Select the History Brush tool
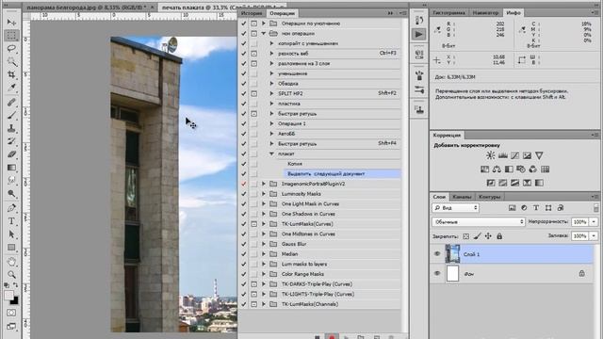This screenshot has width=603, height=339. click(x=11, y=141)
